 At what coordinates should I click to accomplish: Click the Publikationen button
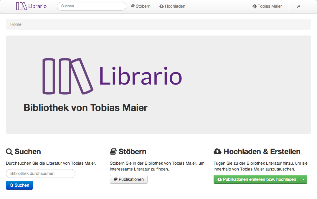pyautogui.click(x=129, y=179)
